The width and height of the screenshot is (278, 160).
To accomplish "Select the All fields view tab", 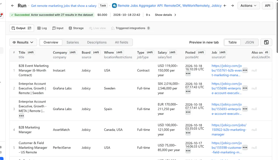I will 122,42.
